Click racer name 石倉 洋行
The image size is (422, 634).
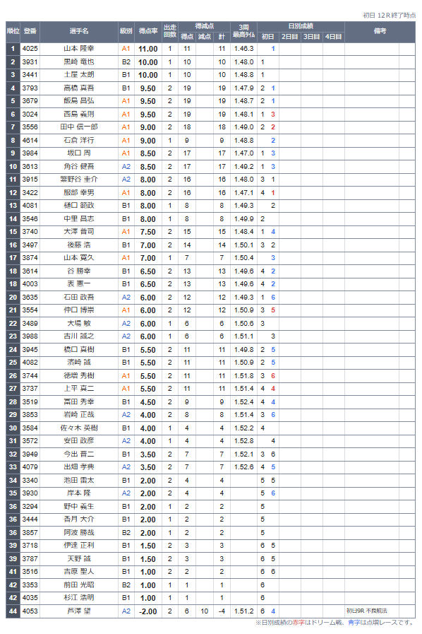tap(79, 141)
